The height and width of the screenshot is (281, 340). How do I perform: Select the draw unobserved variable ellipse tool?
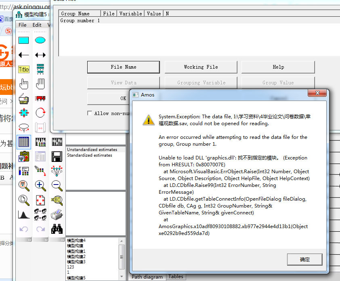click(x=40, y=40)
